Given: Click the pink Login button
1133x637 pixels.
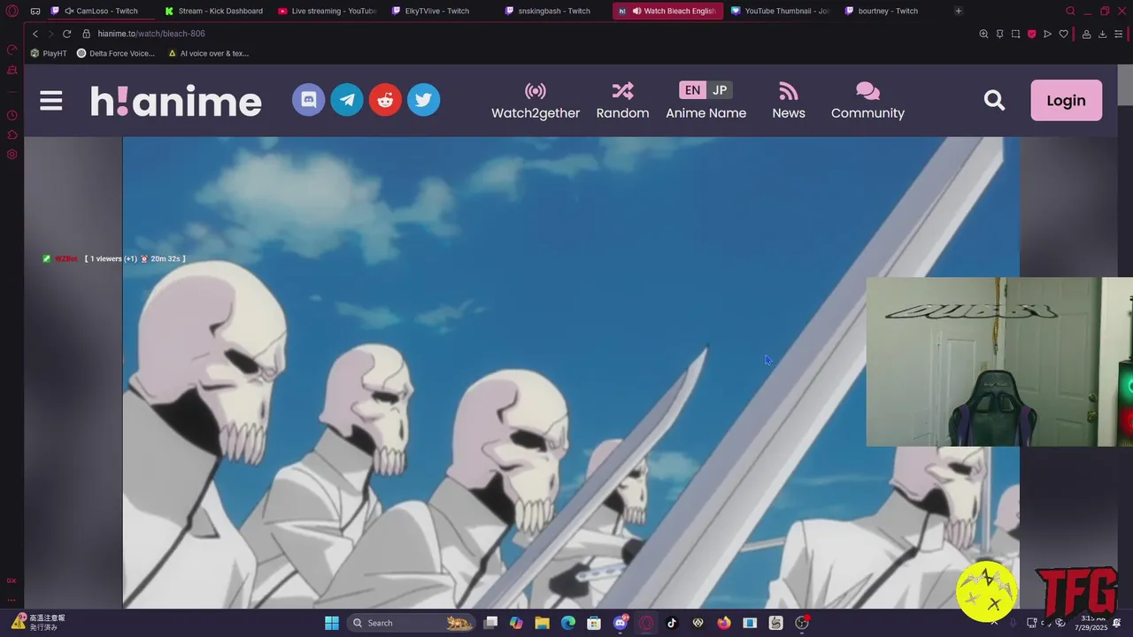Looking at the screenshot, I should [x=1066, y=100].
